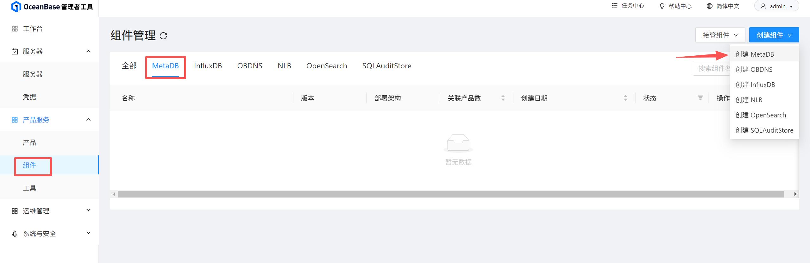810x263 pixels.
Task: Expand the 系统与安全 sidebar section
Action: pyautogui.click(x=89, y=233)
